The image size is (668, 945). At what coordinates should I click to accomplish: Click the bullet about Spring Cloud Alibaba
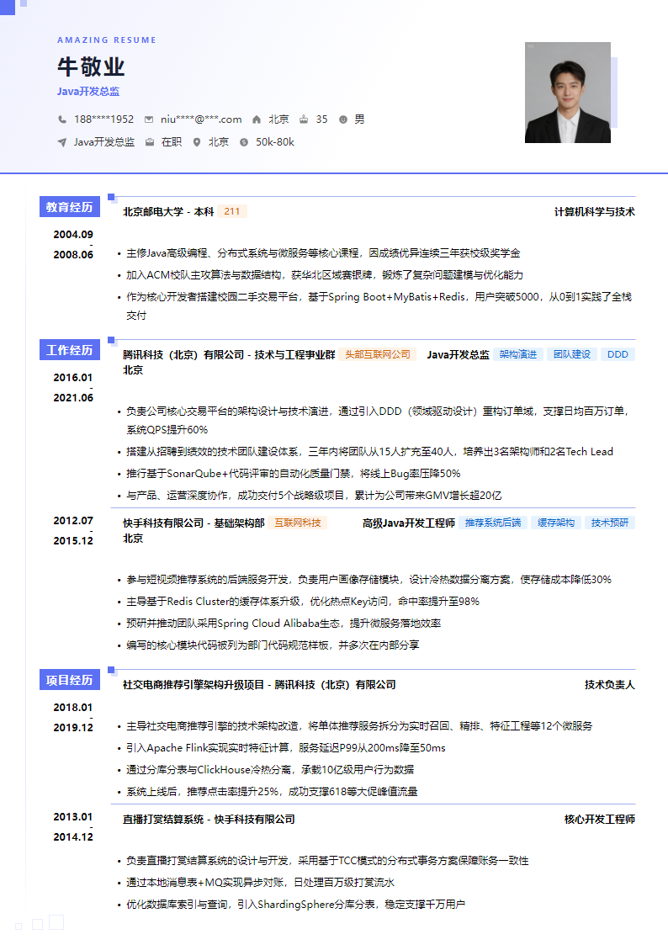[284, 624]
